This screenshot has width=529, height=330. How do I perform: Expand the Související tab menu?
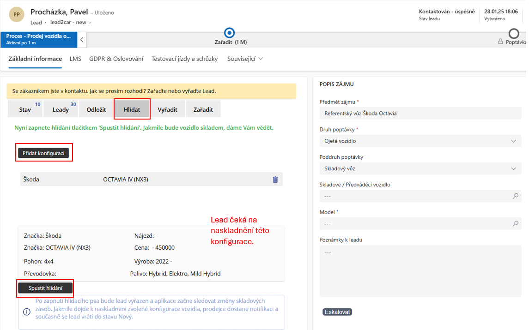[245, 59]
